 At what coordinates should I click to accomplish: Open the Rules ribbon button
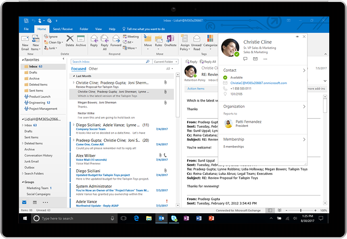(x=159, y=42)
